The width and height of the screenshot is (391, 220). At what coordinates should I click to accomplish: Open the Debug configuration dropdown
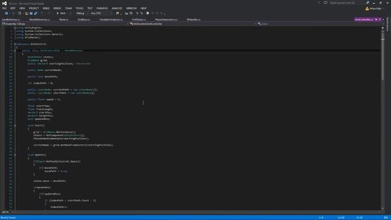pos(82,13)
